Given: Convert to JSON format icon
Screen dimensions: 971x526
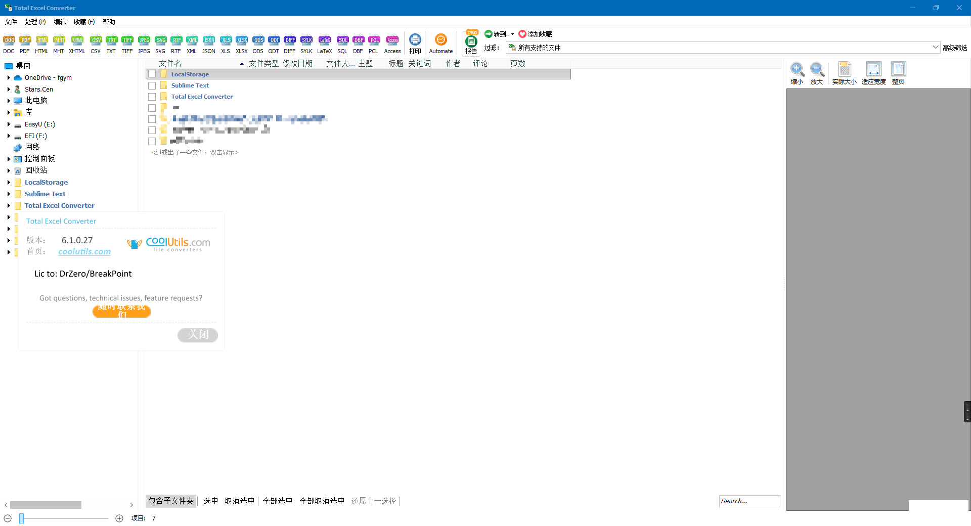Looking at the screenshot, I should tap(209, 44).
